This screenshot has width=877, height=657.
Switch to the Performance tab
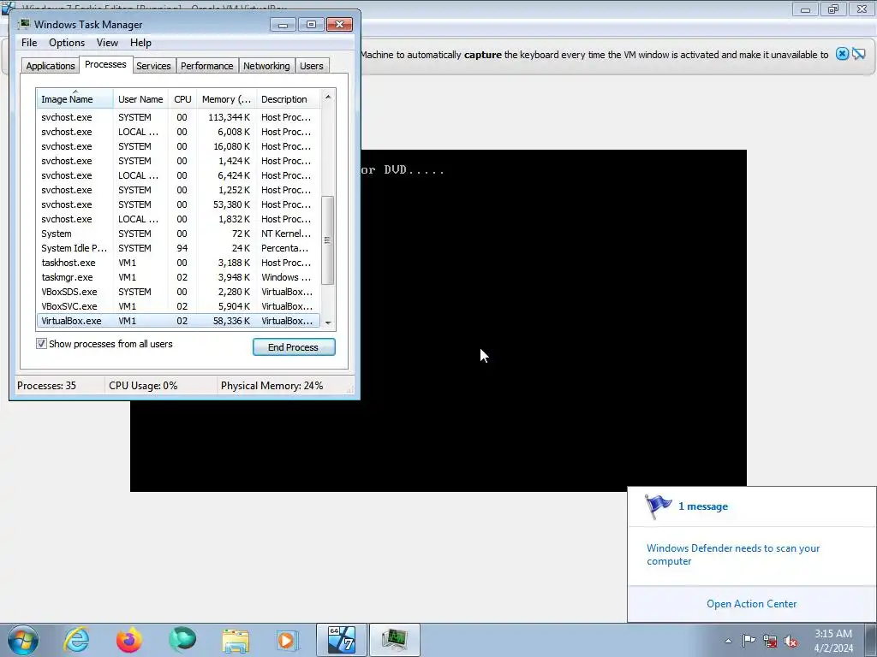click(x=206, y=65)
